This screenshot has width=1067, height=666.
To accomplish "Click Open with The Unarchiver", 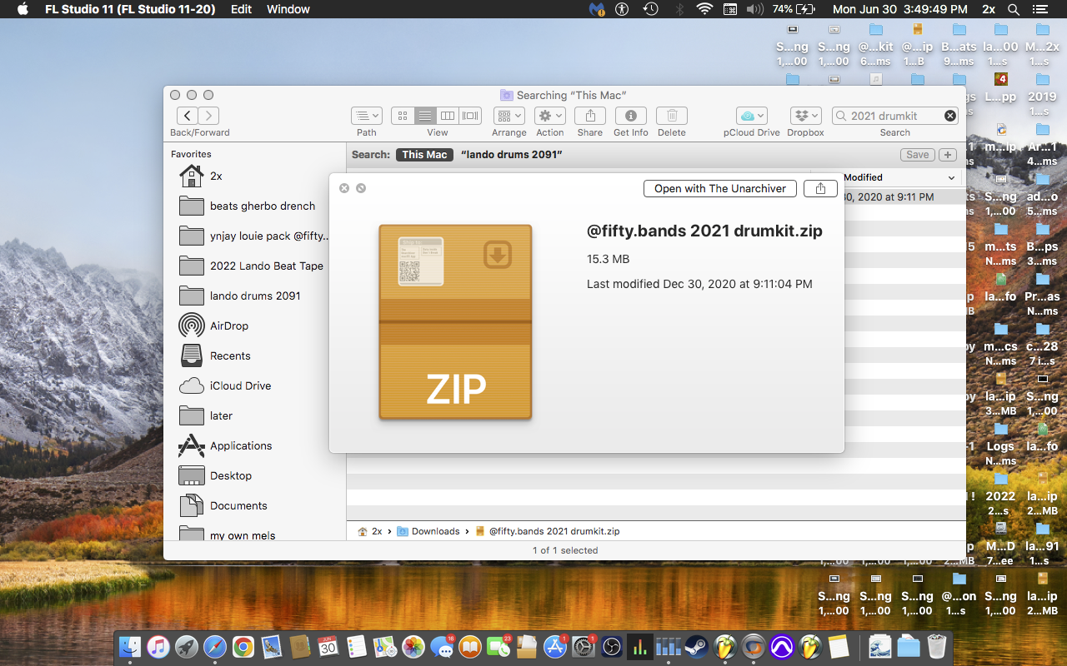I will [x=720, y=189].
